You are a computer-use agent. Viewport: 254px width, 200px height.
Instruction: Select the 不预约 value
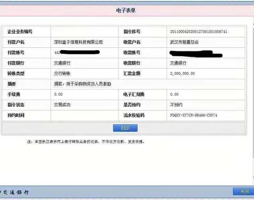[176, 105]
